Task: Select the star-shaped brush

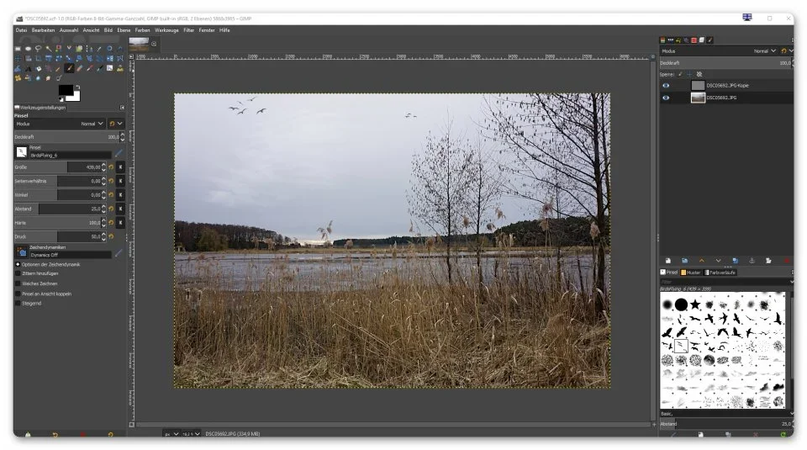Action: pyautogui.click(x=695, y=304)
